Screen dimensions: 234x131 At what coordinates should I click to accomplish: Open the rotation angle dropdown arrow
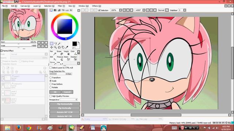tap(144, 10)
